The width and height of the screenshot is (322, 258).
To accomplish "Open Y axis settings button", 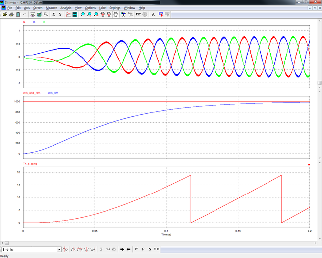I will (x=60, y=14).
